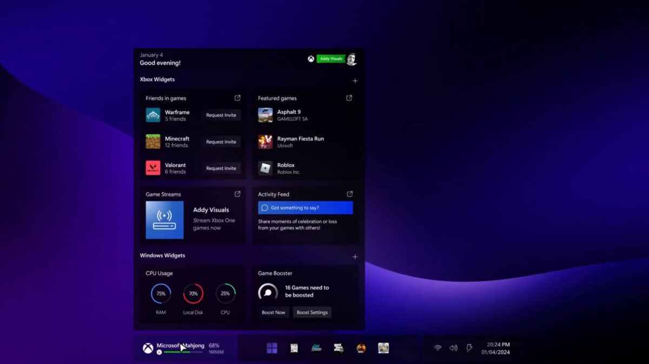Click the Xbox logo beside Addy Visuals
The height and width of the screenshot is (364, 649).
[310, 59]
